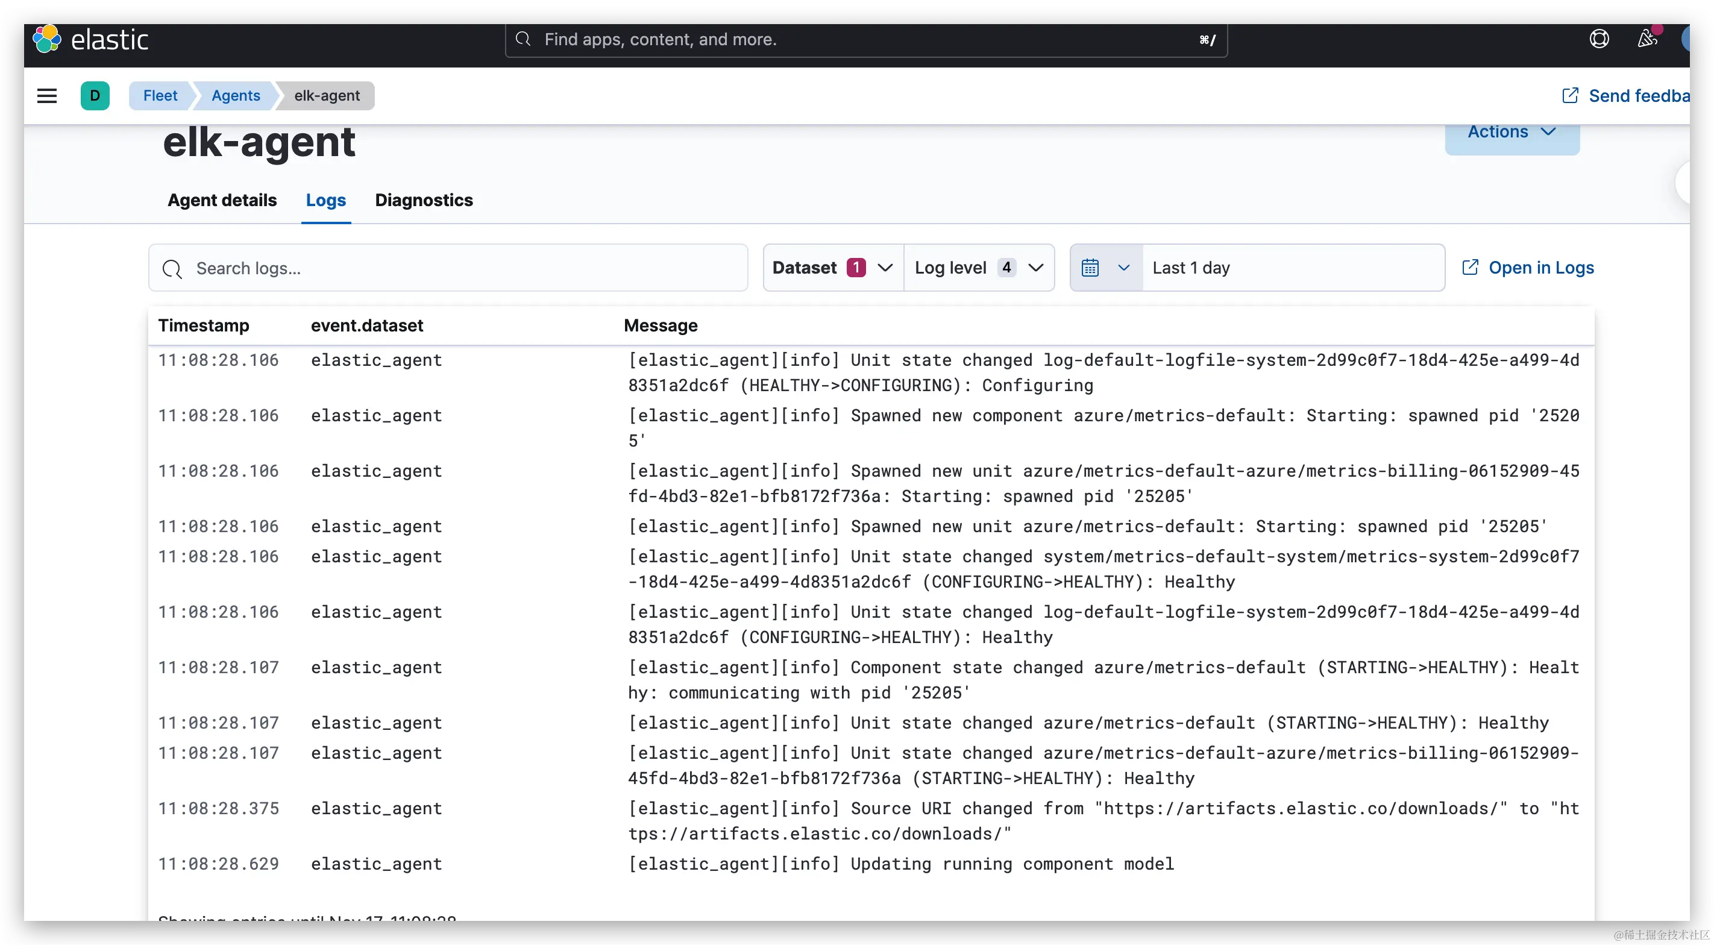The image size is (1714, 945).
Task: Select the Logs tab
Action: click(325, 200)
